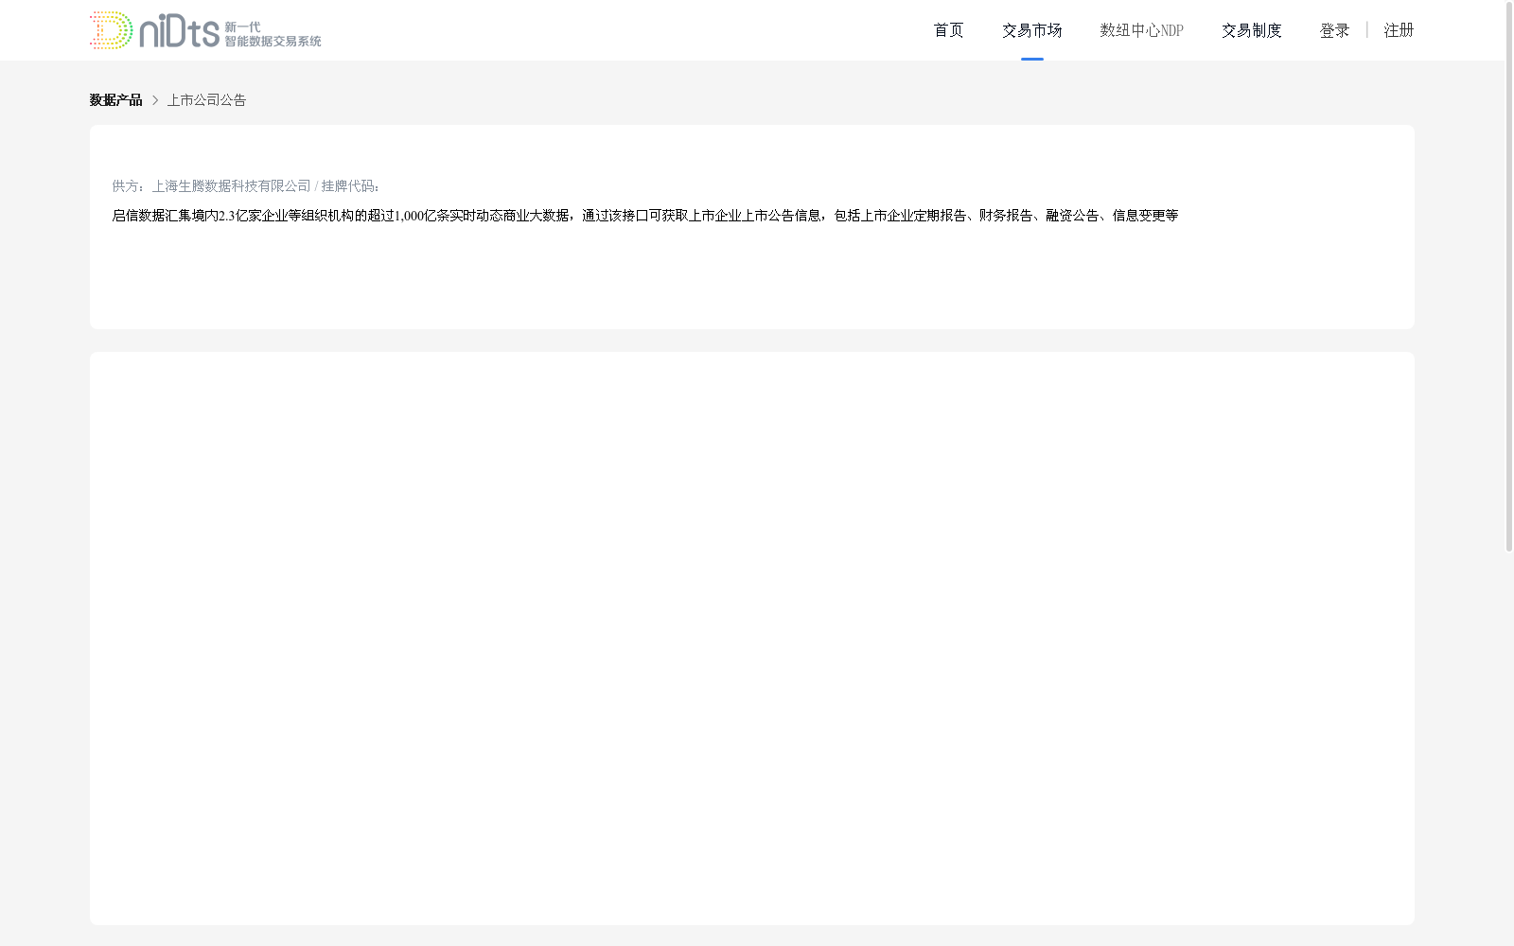
Task: Open the 交易市场 menu item
Action: tap(1031, 30)
